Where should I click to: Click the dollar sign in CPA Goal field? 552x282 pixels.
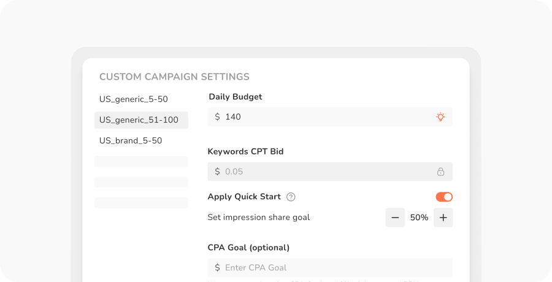tap(217, 267)
